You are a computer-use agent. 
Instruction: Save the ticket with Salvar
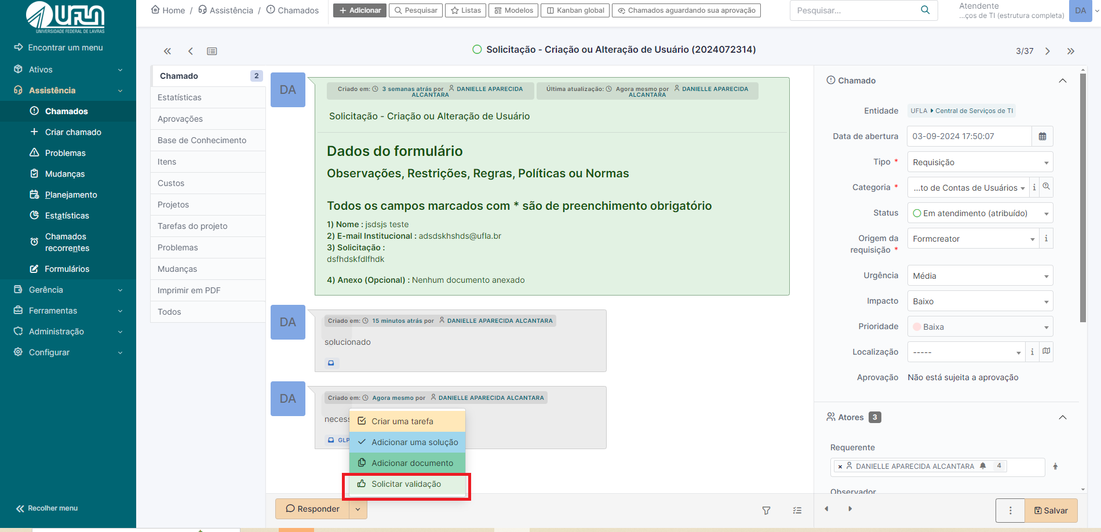tap(1051, 511)
